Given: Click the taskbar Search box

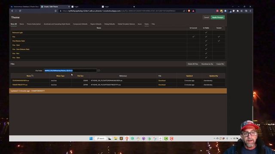Looking at the screenshot, I should (x=101, y=139).
